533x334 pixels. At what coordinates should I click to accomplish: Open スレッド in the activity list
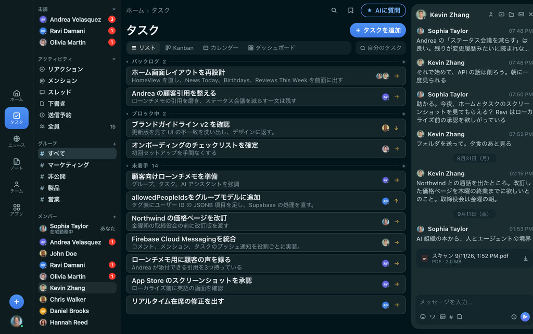coord(77,92)
